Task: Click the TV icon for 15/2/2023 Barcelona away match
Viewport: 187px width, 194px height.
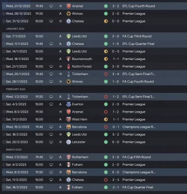Action: pos(51,127)
